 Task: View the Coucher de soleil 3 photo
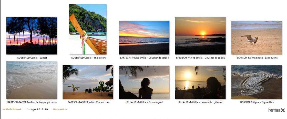[x=200, y=35]
